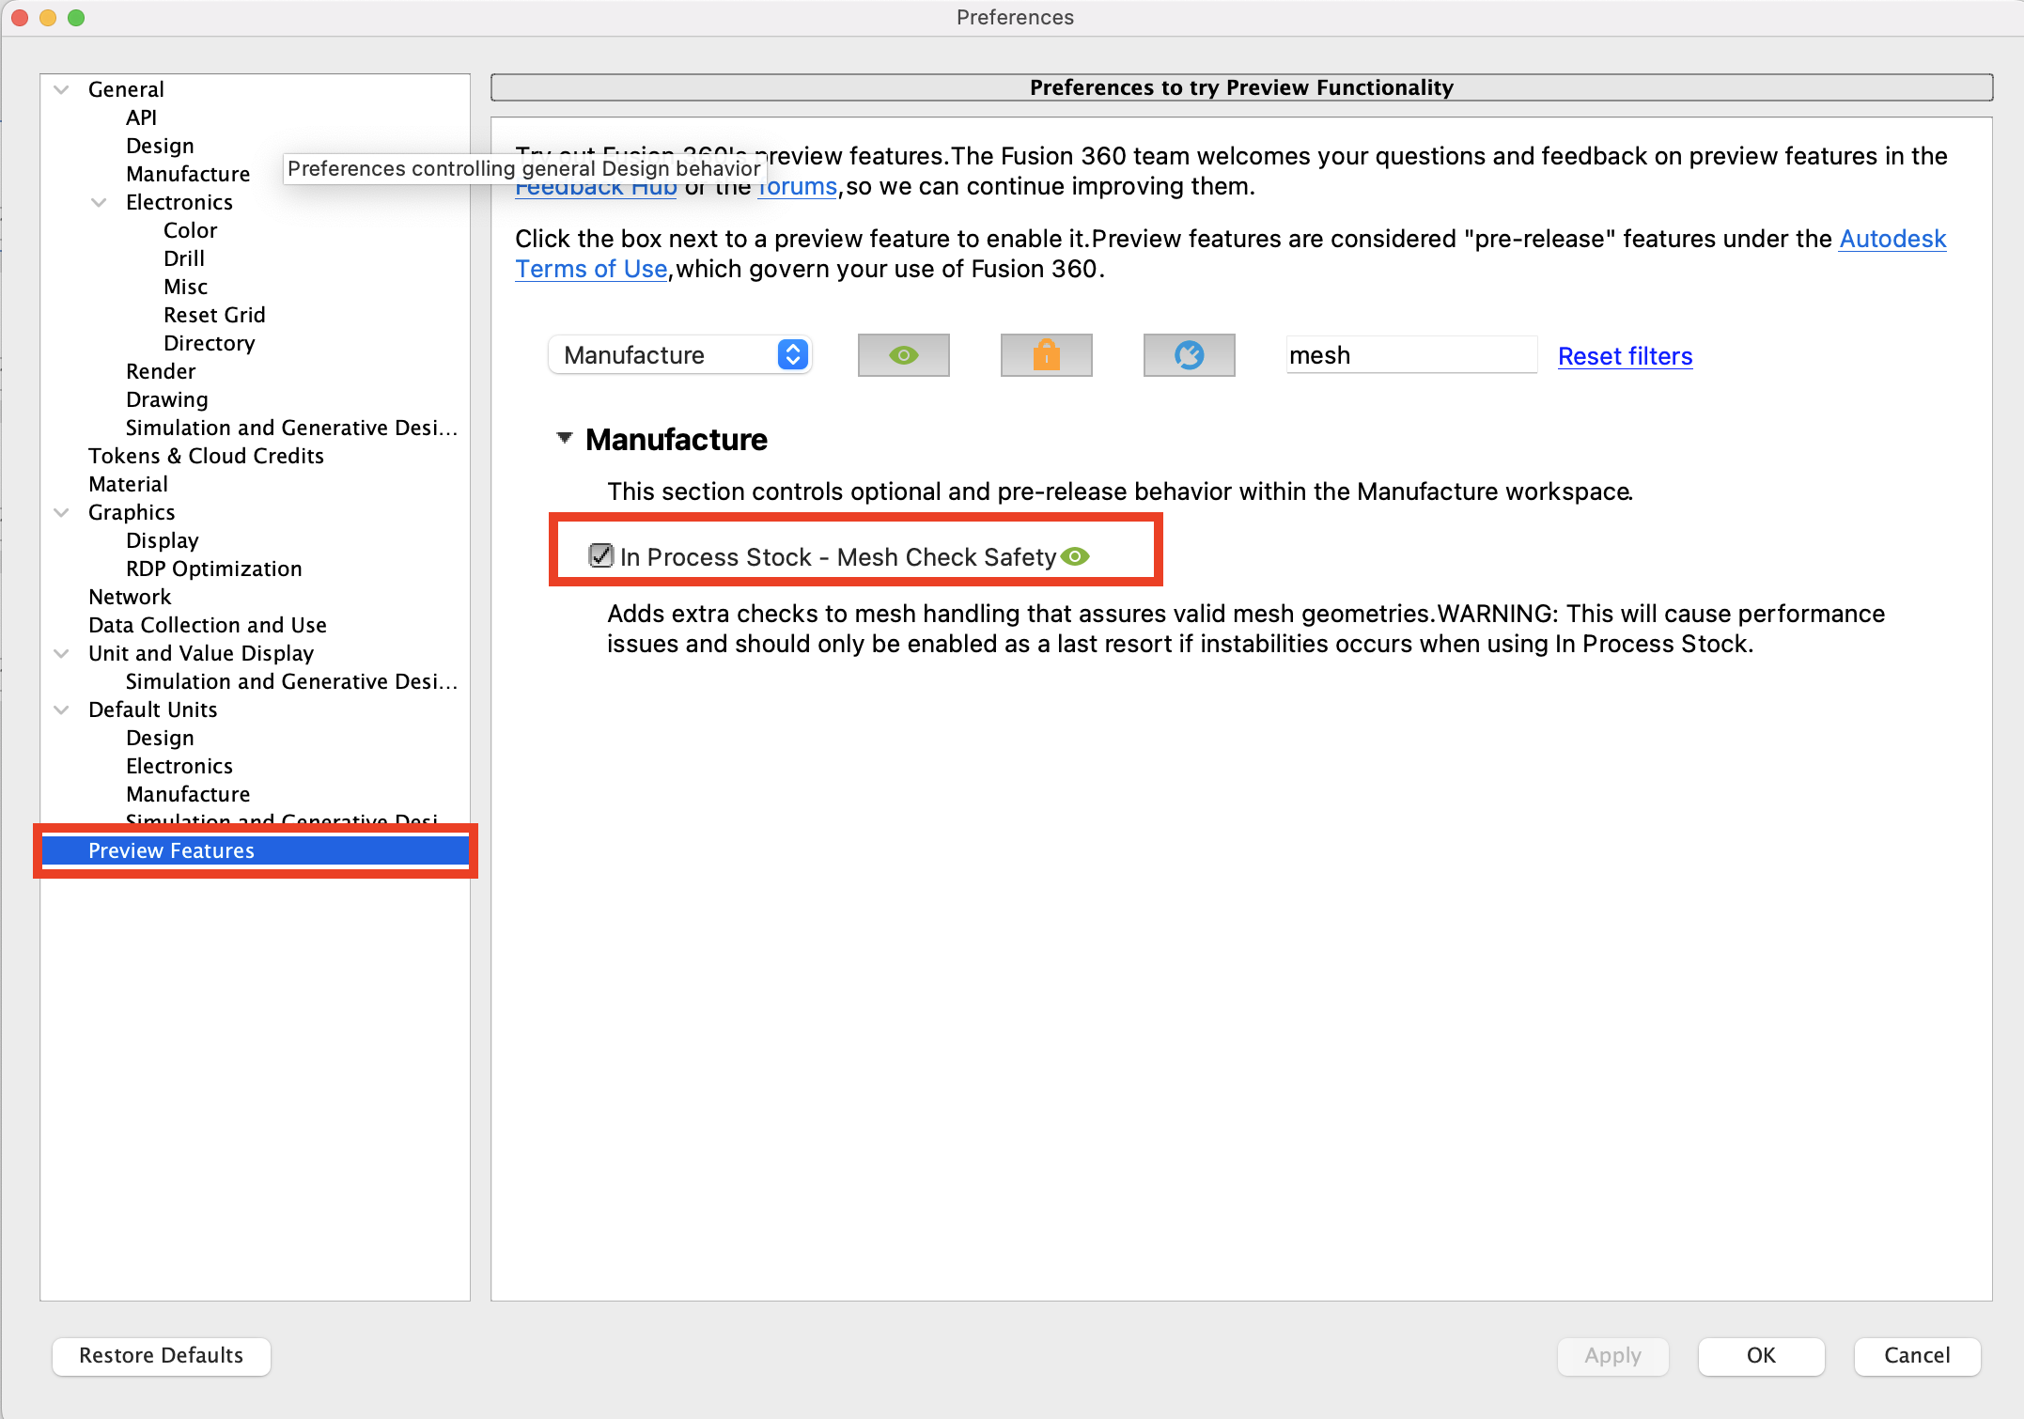Open the Electronics Color settings
Image resolution: width=2024 pixels, height=1419 pixels.
tap(190, 230)
